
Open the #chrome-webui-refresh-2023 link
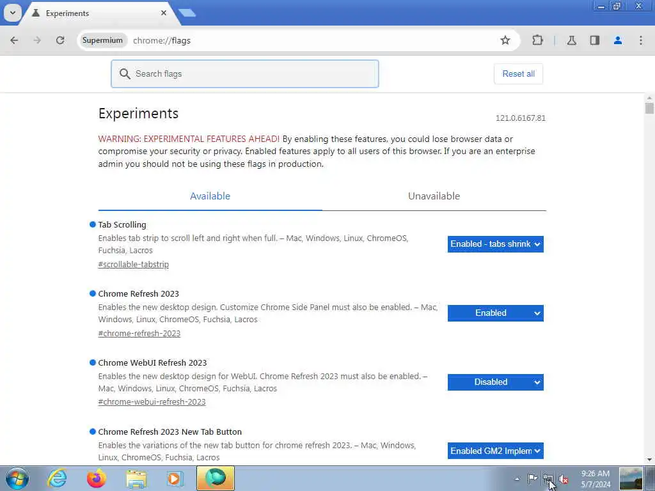152,401
